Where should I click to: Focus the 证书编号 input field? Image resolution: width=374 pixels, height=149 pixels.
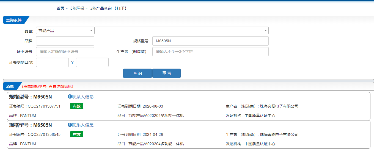coord(65,52)
